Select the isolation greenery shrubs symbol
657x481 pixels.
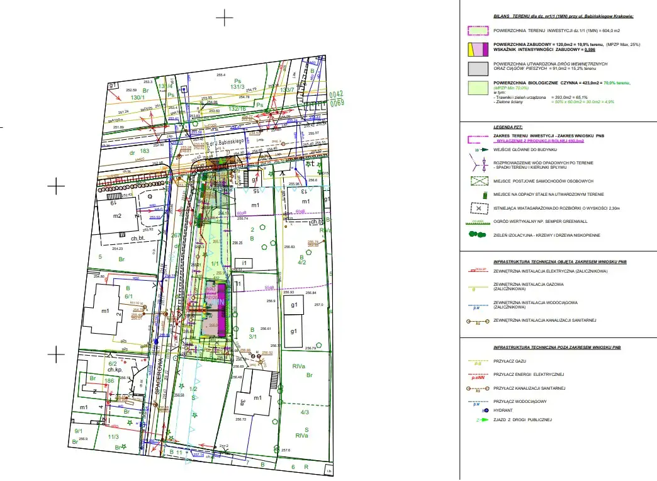click(478, 235)
